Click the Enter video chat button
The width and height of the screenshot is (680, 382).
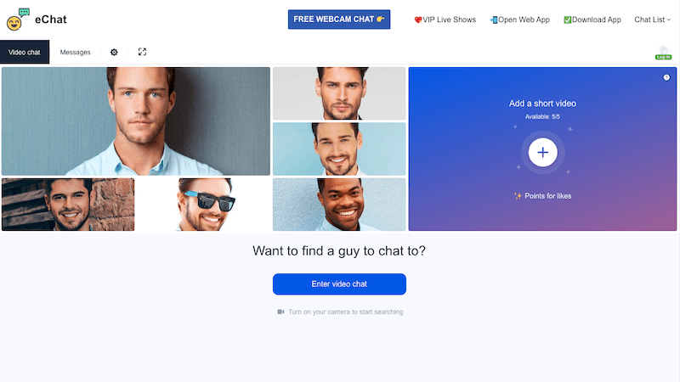(x=339, y=284)
